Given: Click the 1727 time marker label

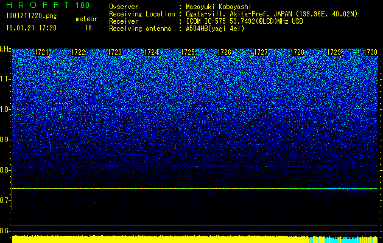Looking at the screenshot, I should coord(261,52).
